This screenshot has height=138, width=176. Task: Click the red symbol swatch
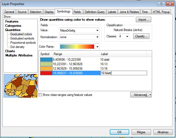[x=46, y=73]
